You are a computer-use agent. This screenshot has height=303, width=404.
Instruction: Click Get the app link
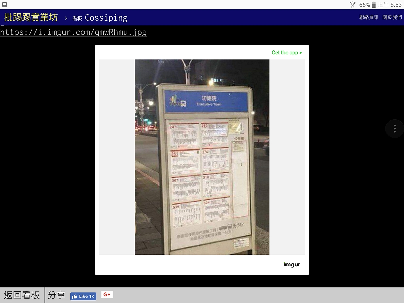(x=287, y=53)
